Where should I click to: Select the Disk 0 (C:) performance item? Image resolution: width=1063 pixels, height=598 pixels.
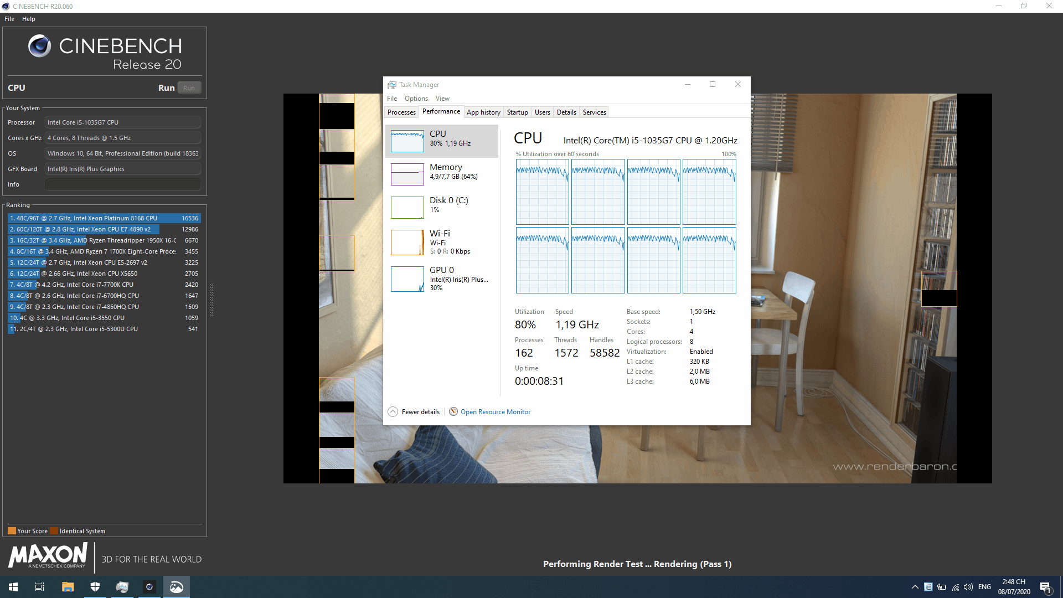click(x=442, y=208)
